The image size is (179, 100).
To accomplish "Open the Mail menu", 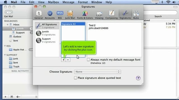I will pos(14,2).
